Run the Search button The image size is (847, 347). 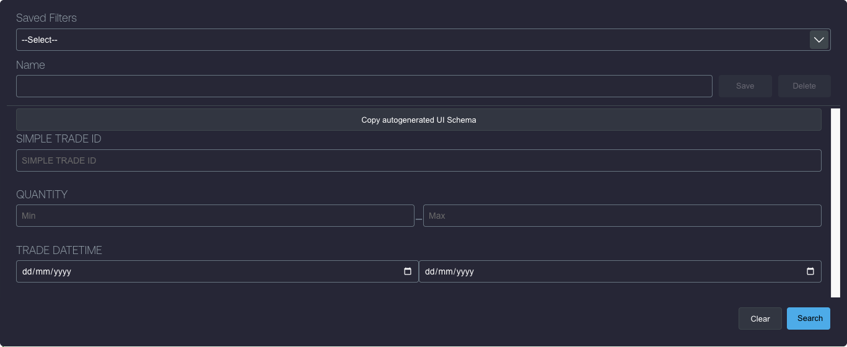[x=809, y=318]
